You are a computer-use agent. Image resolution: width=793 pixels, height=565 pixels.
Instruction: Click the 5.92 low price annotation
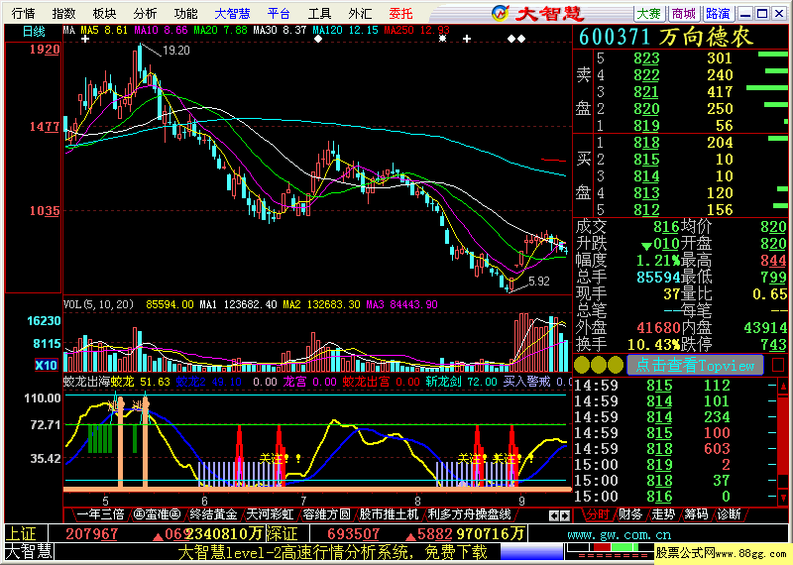tap(539, 282)
